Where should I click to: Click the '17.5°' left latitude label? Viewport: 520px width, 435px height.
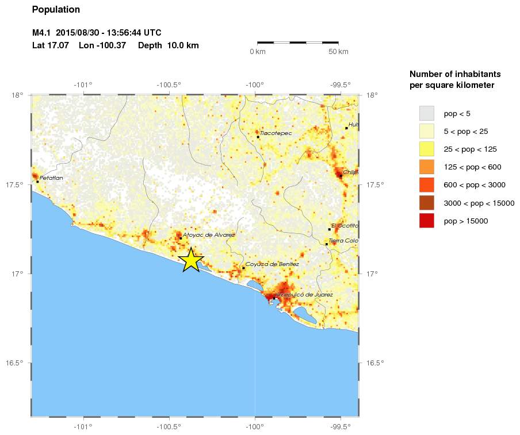point(14,184)
